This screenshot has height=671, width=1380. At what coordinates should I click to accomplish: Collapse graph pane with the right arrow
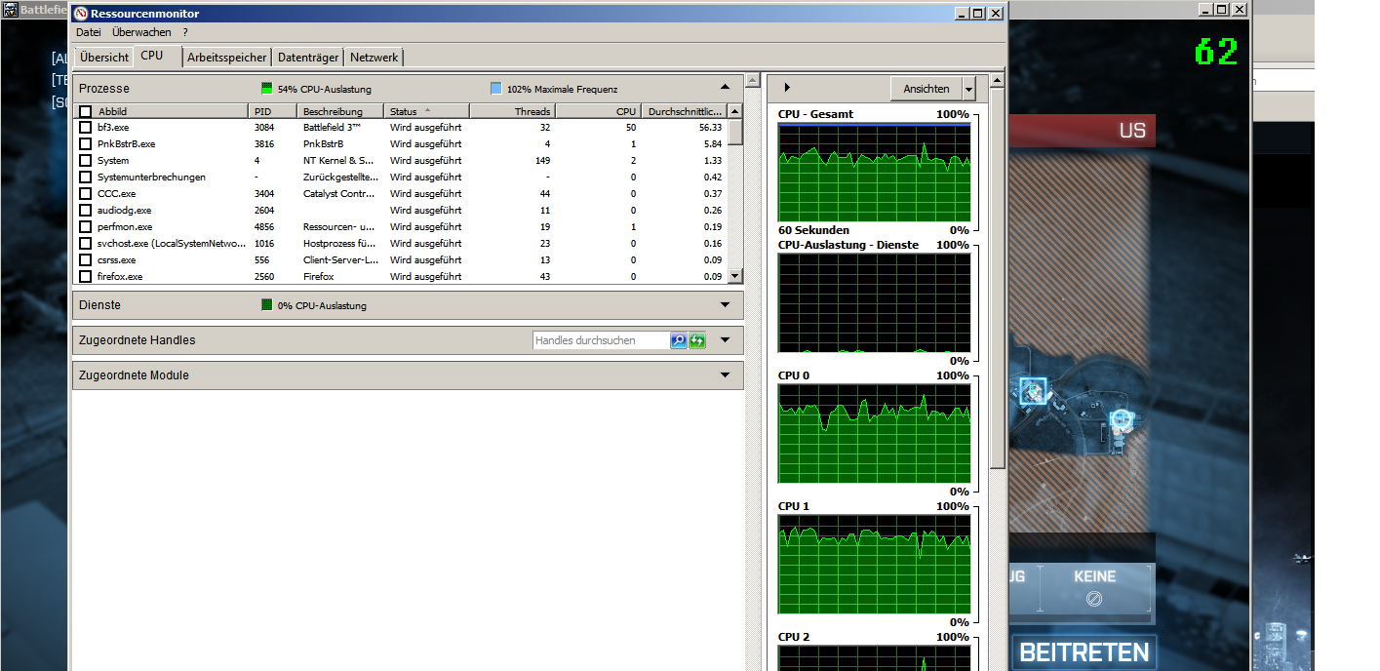click(x=787, y=88)
